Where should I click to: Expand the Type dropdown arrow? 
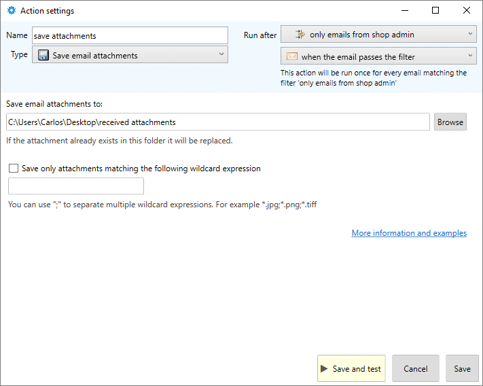(x=221, y=54)
